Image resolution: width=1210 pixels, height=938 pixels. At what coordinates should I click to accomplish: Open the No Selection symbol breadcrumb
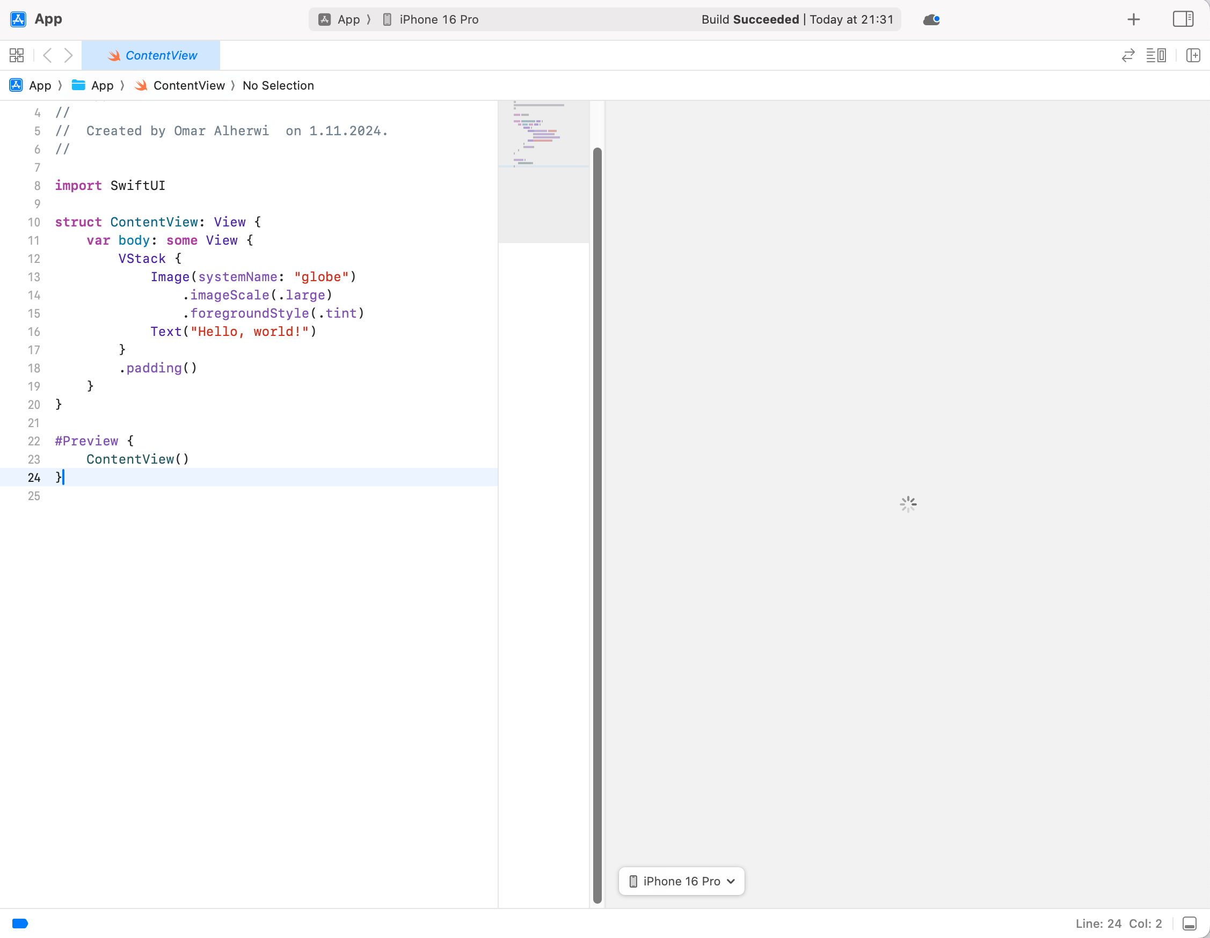(278, 85)
